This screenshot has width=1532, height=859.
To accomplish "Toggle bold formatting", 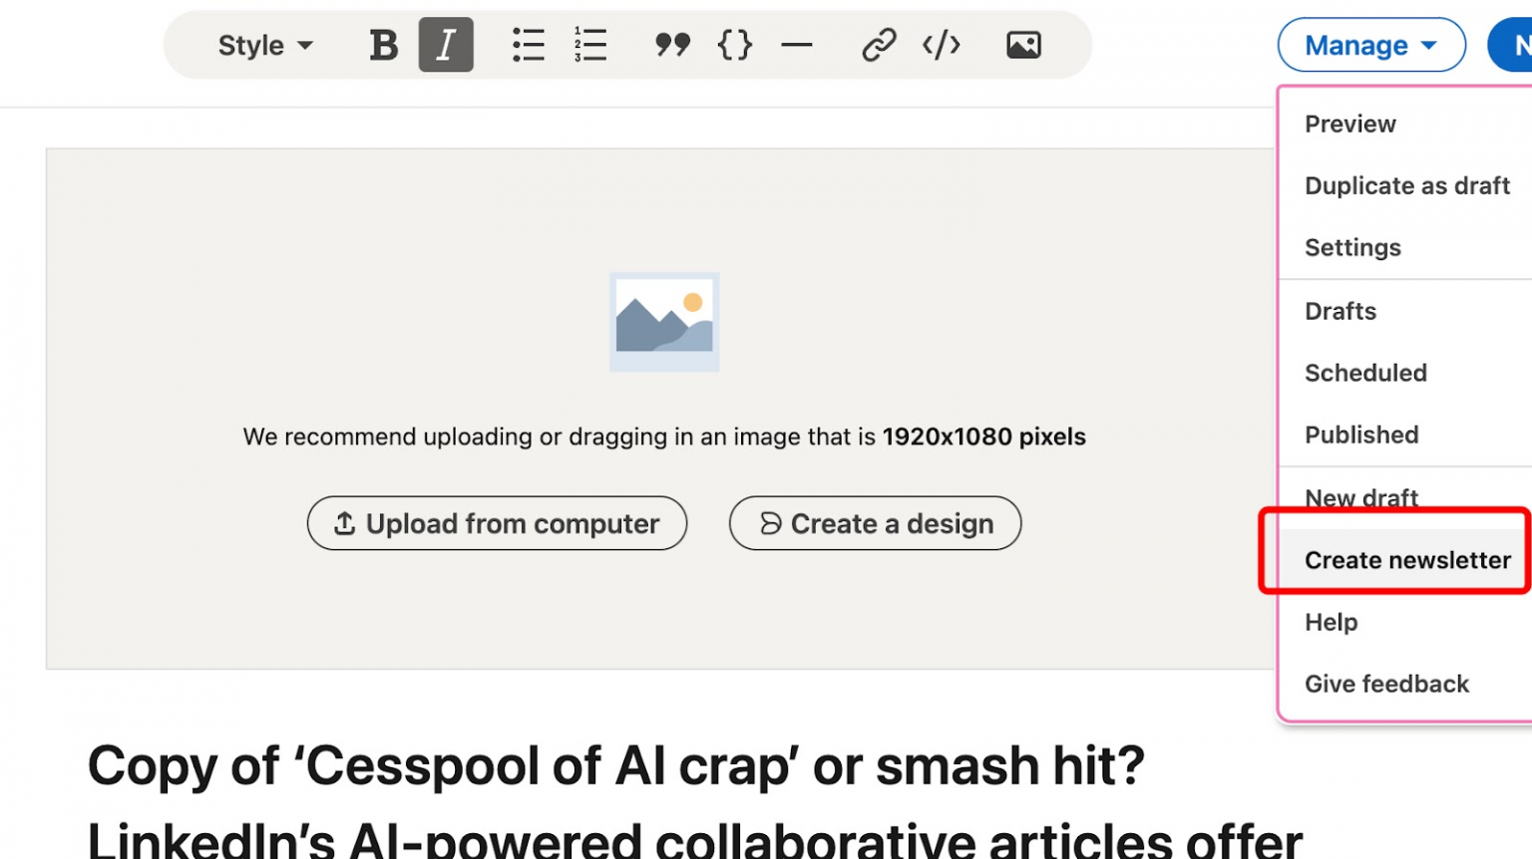I will [383, 44].
